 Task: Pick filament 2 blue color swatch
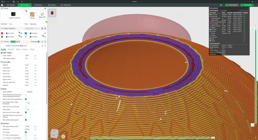[x=26, y=33]
